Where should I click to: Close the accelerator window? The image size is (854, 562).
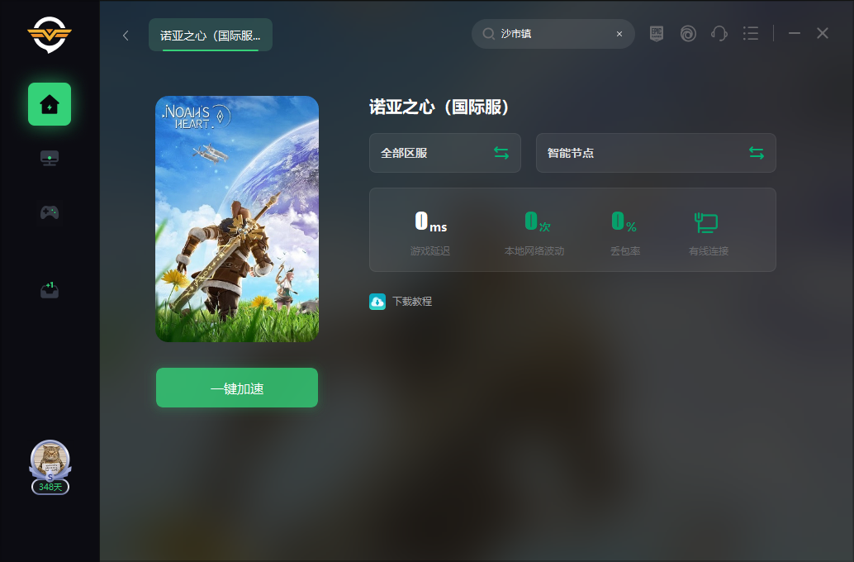(823, 34)
